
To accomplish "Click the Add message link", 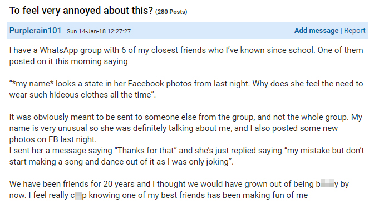I will click(x=316, y=31).
